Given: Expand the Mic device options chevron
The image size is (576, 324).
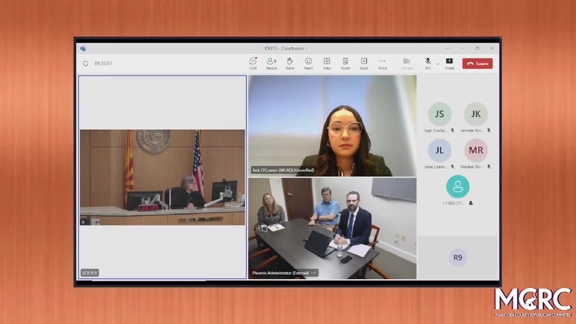Looking at the screenshot, I should tap(437, 64).
